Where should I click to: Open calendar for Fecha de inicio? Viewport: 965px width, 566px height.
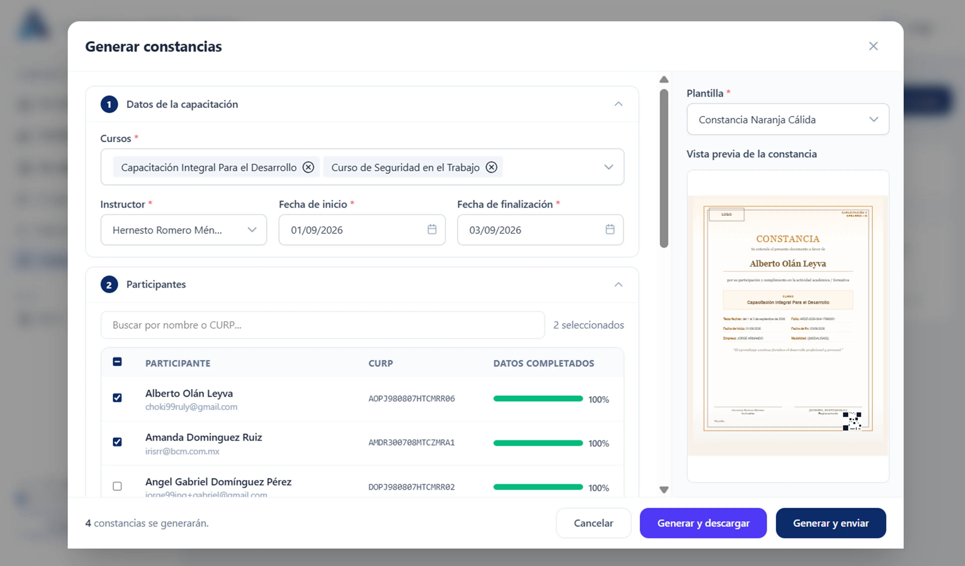(x=432, y=229)
